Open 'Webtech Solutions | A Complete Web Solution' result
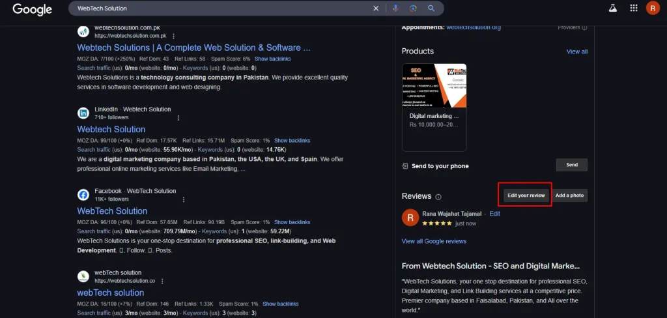Image resolution: width=667 pixels, height=318 pixels. coord(193,48)
